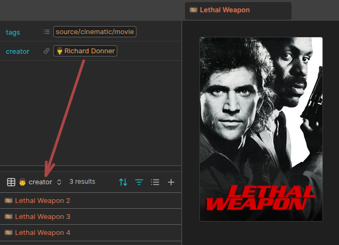339x245 pixels.
Task: Click the person emoji in creator view name
Action: pyautogui.click(x=22, y=182)
